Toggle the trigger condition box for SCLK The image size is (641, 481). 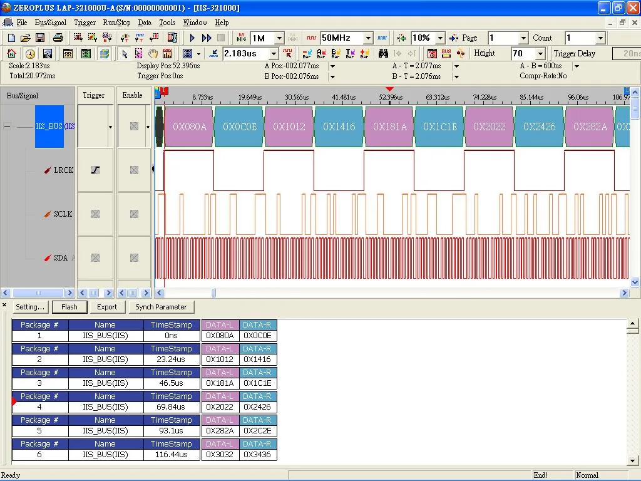[x=95, y=214]
